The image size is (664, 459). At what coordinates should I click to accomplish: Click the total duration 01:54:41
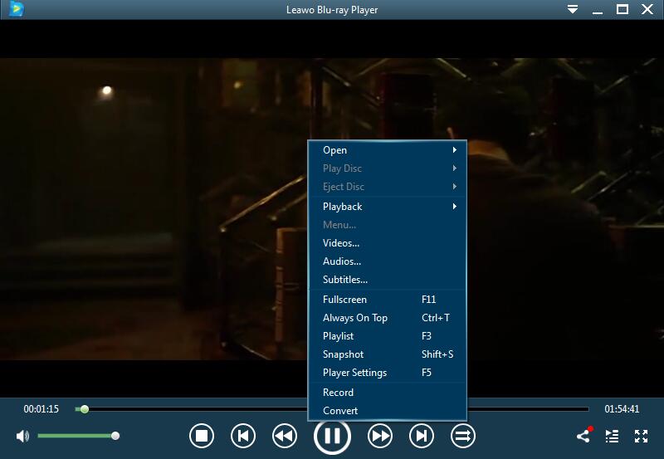coord(622,409)
